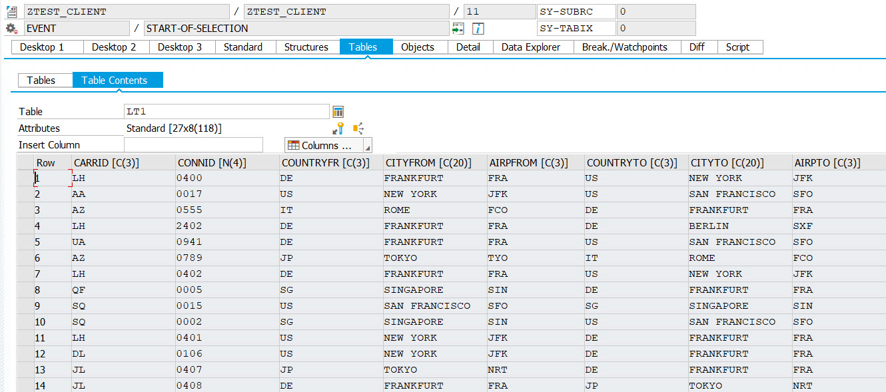Open the blue information icon
The height and width of the screenshot is (392, 886).
(478, 28)
